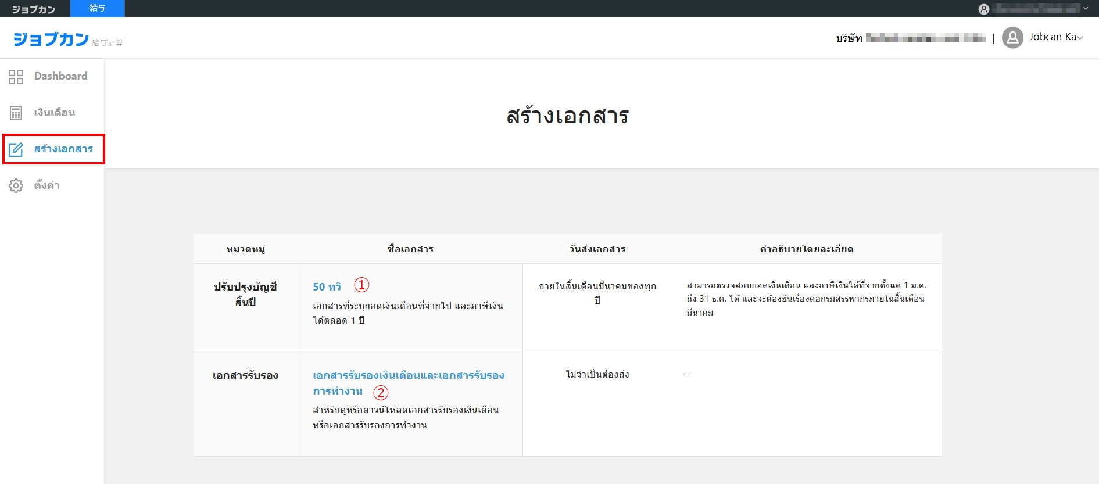Open the top bar account dropdown chevron

tap(1086, 8)
